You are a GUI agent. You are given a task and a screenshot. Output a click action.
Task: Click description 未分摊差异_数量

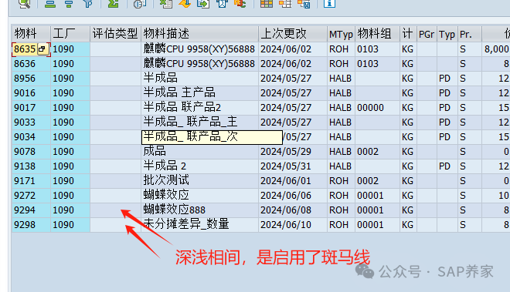coord(186,224)
